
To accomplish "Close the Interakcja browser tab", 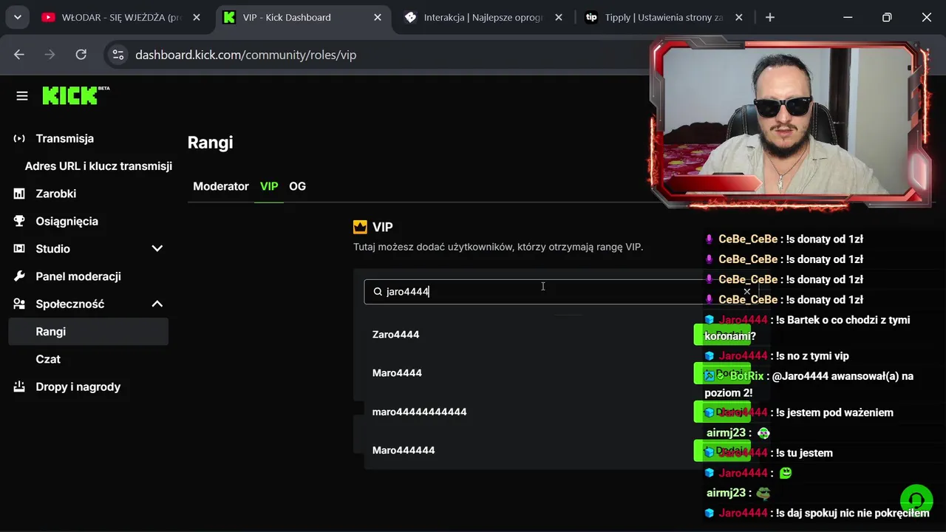I will 558,17.
